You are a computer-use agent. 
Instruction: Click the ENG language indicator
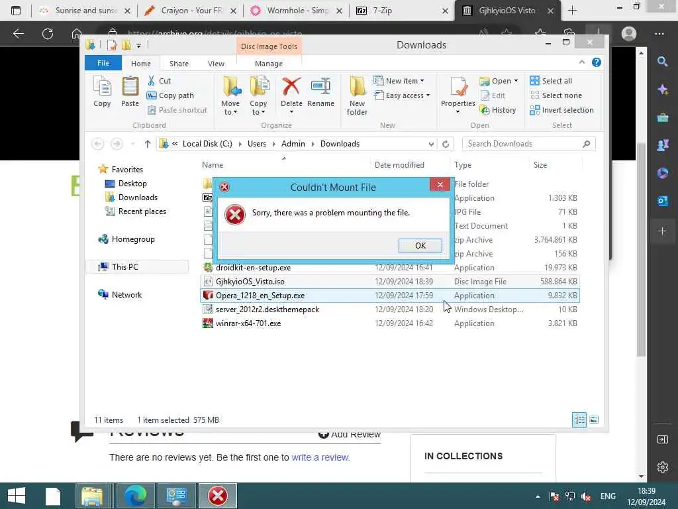(608, 496)
